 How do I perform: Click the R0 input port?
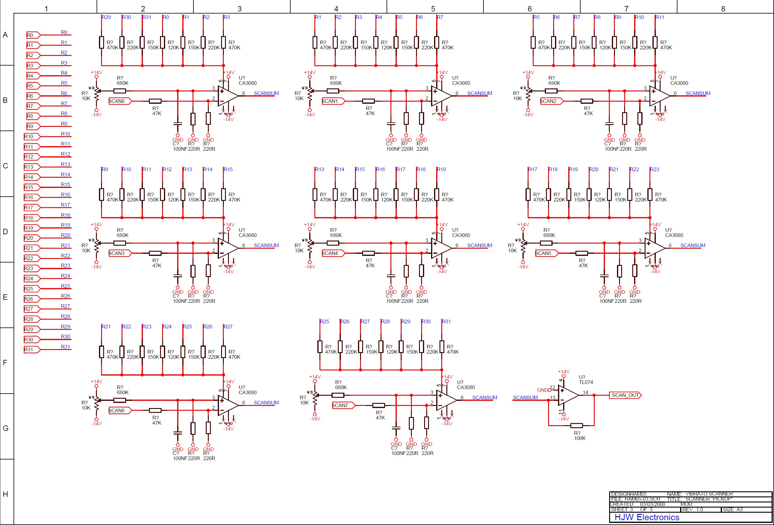click(33, 35)
